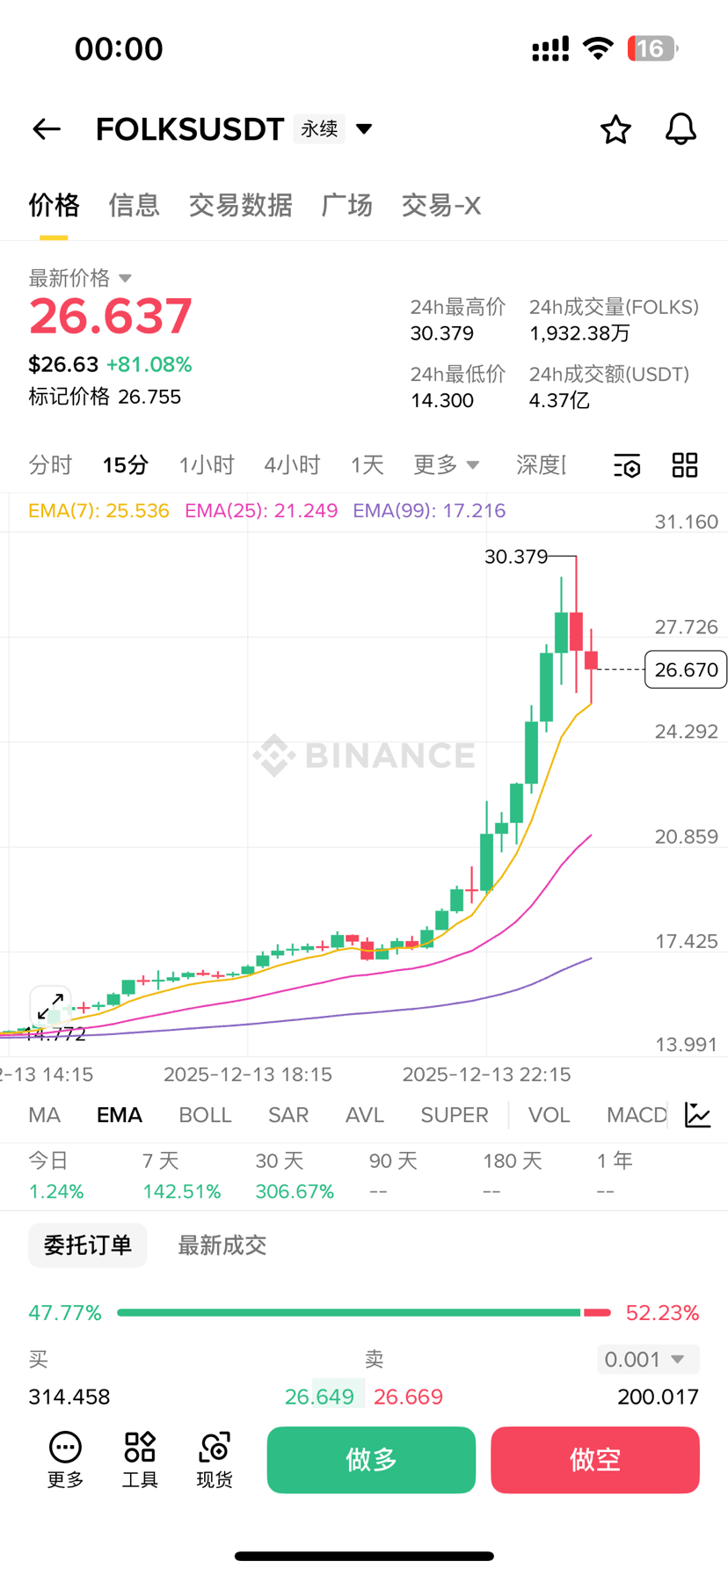Open the 深度图 depth chart tab
The image size is (728, 1576).
541,464
